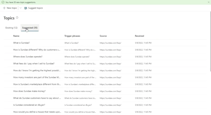Click the New topic button label
Image resolution: width=211 pixels, height=115 pixels.
pos(12,8)
